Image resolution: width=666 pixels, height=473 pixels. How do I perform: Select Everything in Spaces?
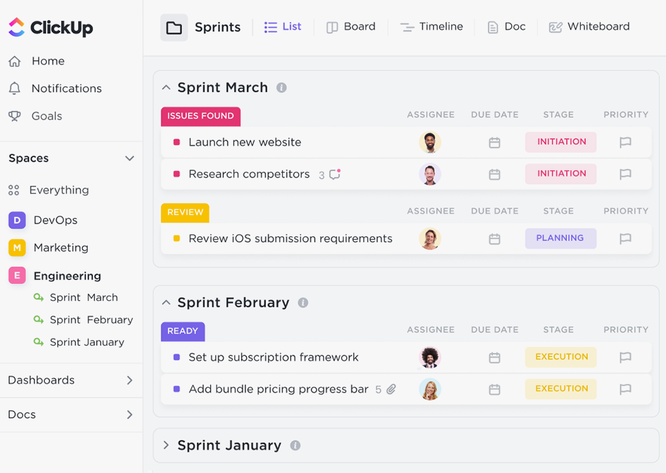[x=48, y=190]
